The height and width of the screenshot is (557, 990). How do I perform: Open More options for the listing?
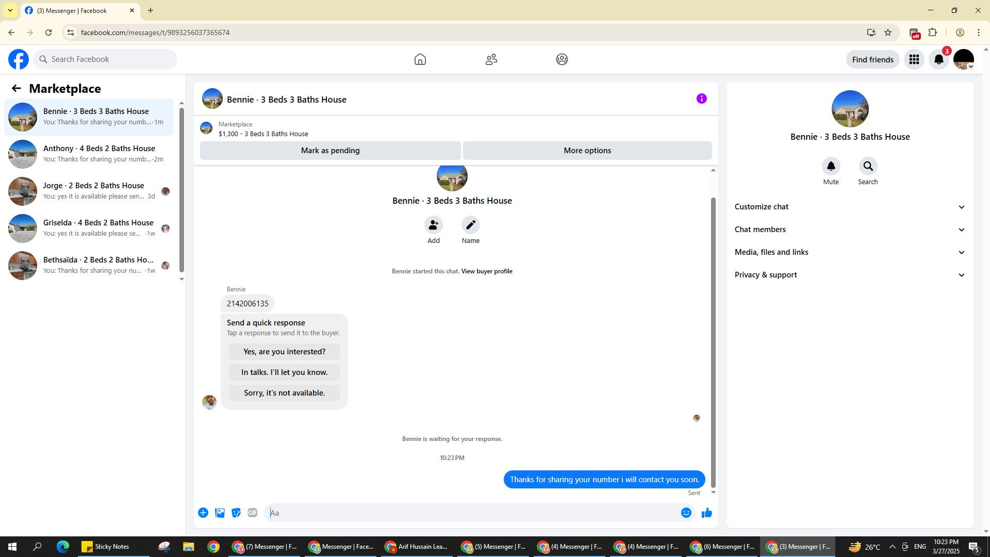(587, 151)
